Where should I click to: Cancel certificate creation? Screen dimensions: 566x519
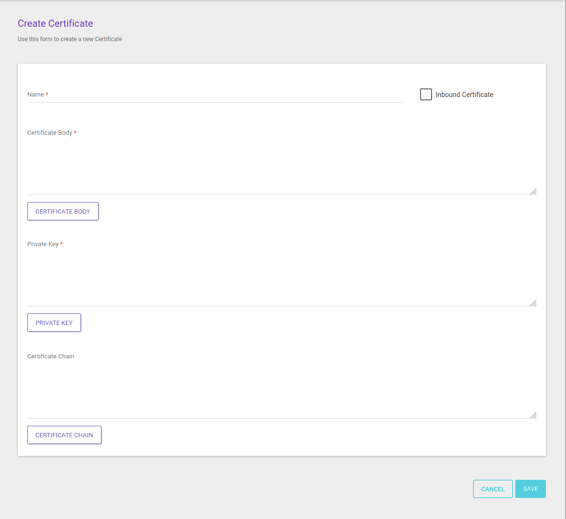[493, 488]
